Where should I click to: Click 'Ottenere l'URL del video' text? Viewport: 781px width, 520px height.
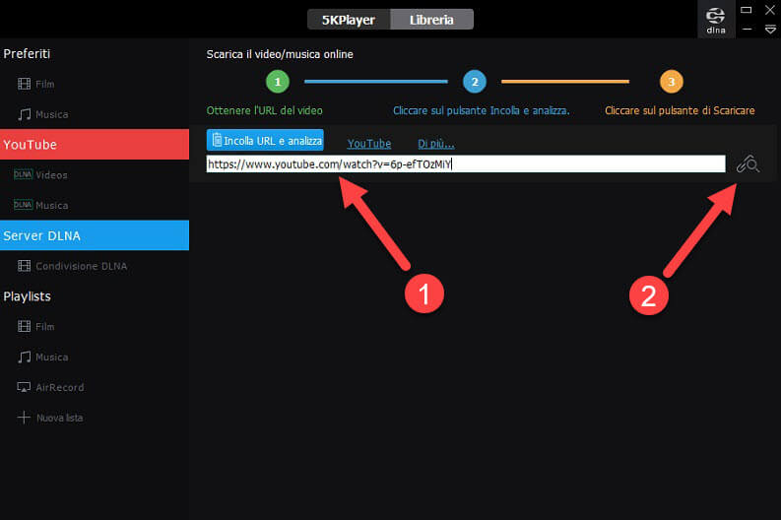[x=265, y=110]
